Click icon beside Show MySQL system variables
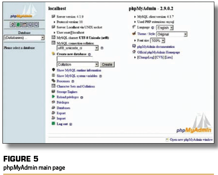This screenshot has width=218, height=175. click(53, 75)
